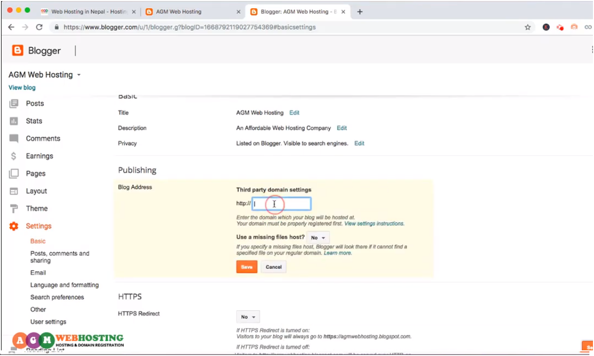
Task: Select the Posts icon in sidebar
Action: pos(14,103)
